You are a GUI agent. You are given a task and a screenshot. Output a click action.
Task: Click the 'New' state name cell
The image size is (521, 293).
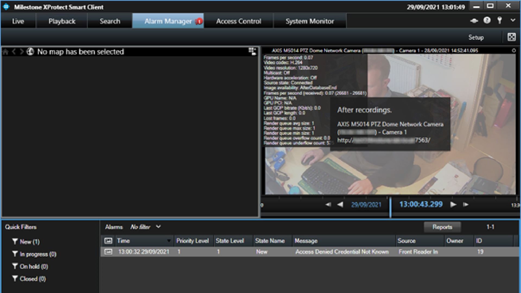262,252
